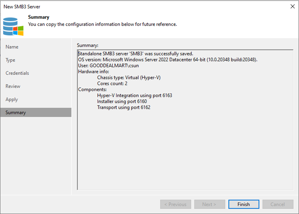Click the Summary: field label
Image resolution: width=299 pixels, height=214 pixels.
(88, 45)
